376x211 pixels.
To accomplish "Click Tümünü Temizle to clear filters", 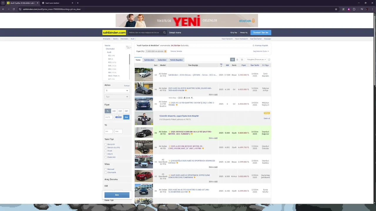I will pos(176,51).
